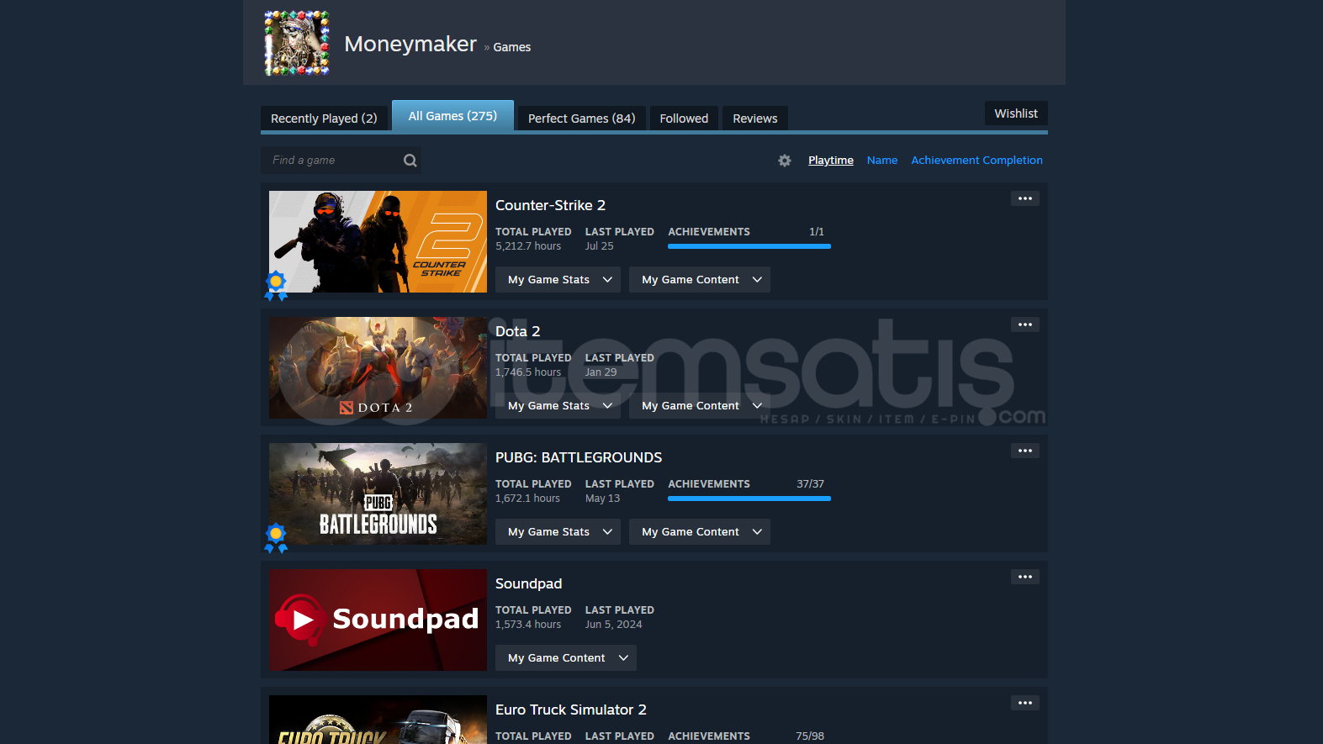Click the perfect game ribbon badge on Counter-Strike 2

pyautogui.click(x=276, y=286)
